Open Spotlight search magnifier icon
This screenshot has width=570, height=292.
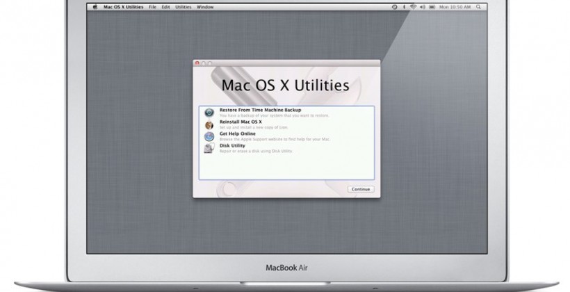click(x=478, y=7)
